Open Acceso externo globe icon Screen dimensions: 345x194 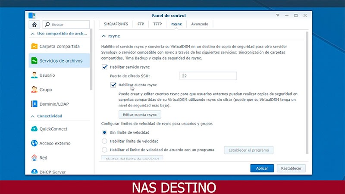[34, 143]
